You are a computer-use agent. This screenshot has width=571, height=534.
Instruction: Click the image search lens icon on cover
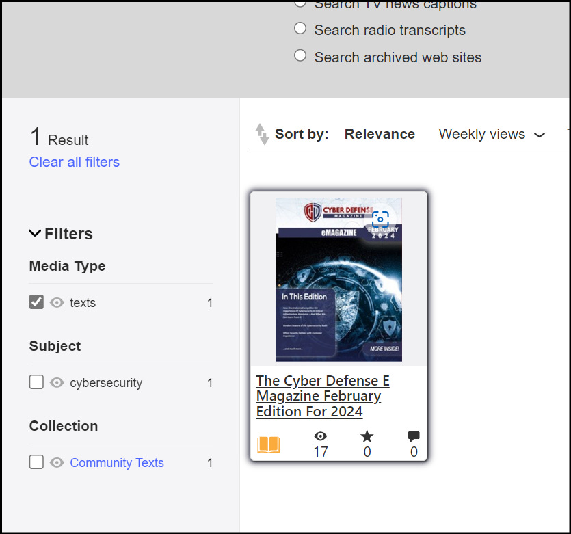pos(380,219)
